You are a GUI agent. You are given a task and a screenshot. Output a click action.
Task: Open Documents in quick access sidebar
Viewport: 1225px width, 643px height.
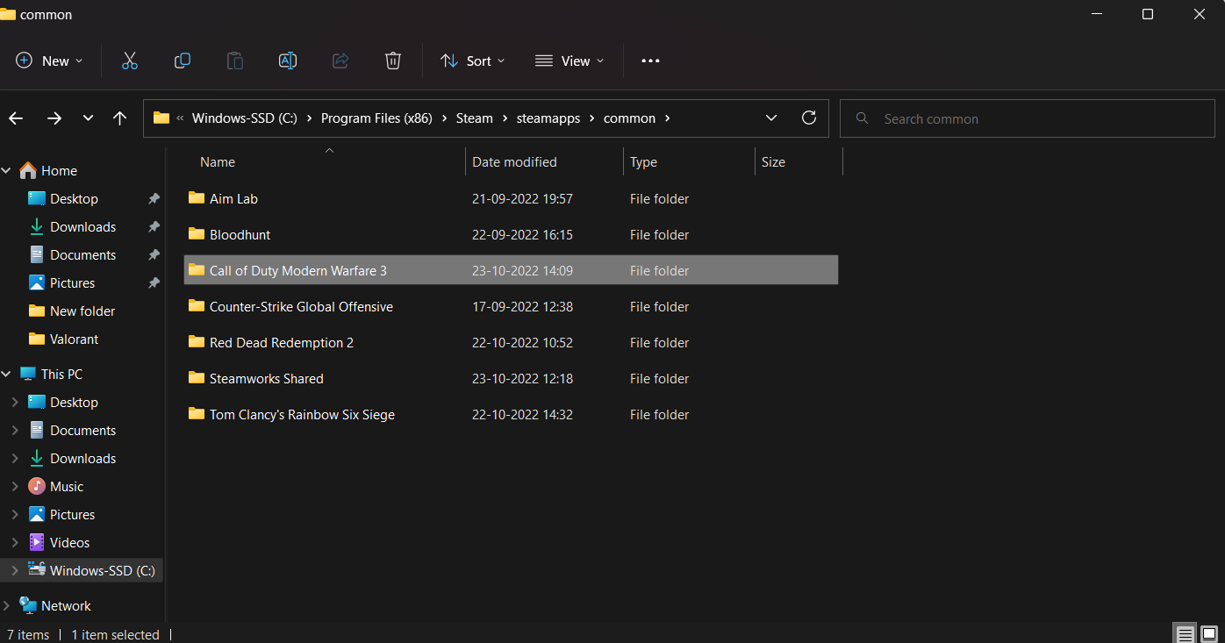[82, 255]
